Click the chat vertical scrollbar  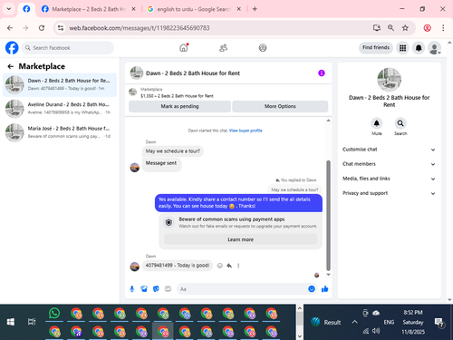point(328,215)
